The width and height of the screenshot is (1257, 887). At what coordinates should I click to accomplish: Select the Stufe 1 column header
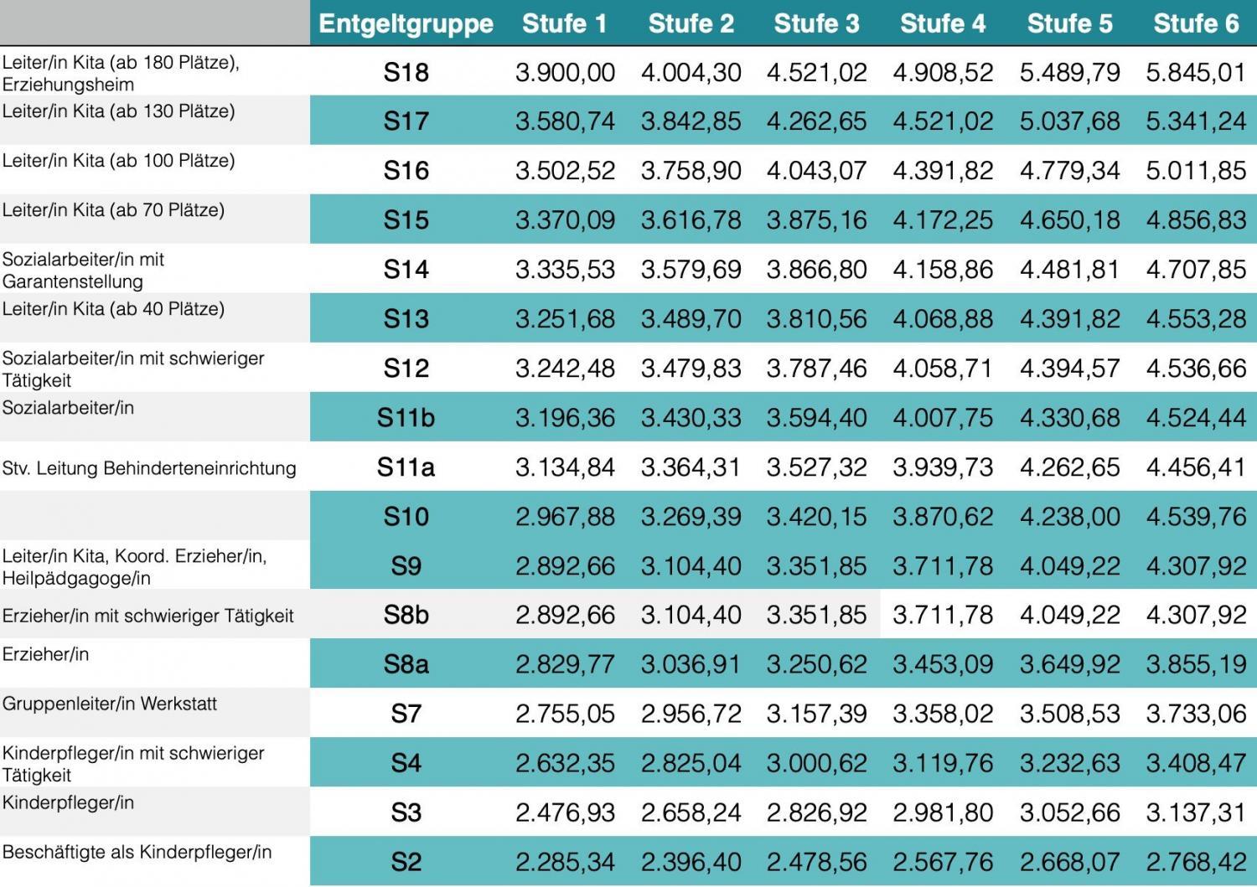tap(564, 23)
